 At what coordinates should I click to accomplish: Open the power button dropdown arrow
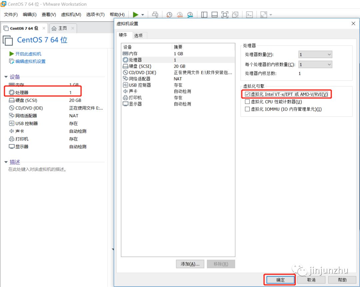143,14
